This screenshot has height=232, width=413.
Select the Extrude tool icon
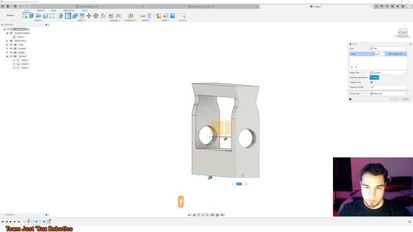(32, 15)
